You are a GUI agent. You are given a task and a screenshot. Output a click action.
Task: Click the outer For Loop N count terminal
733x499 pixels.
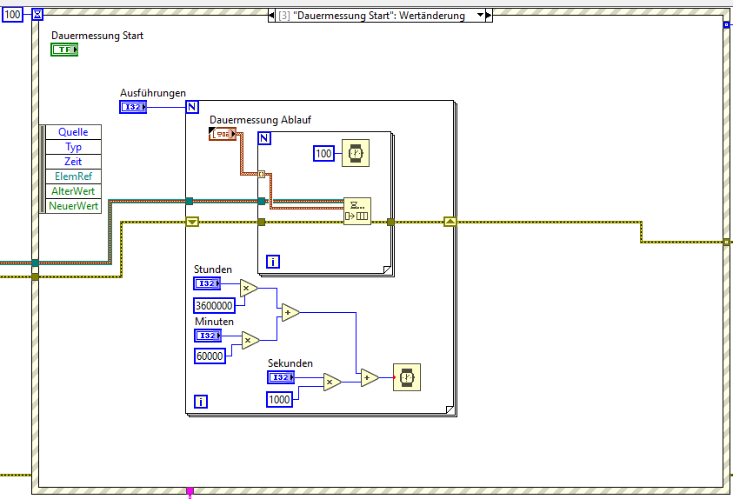[192, 107]
